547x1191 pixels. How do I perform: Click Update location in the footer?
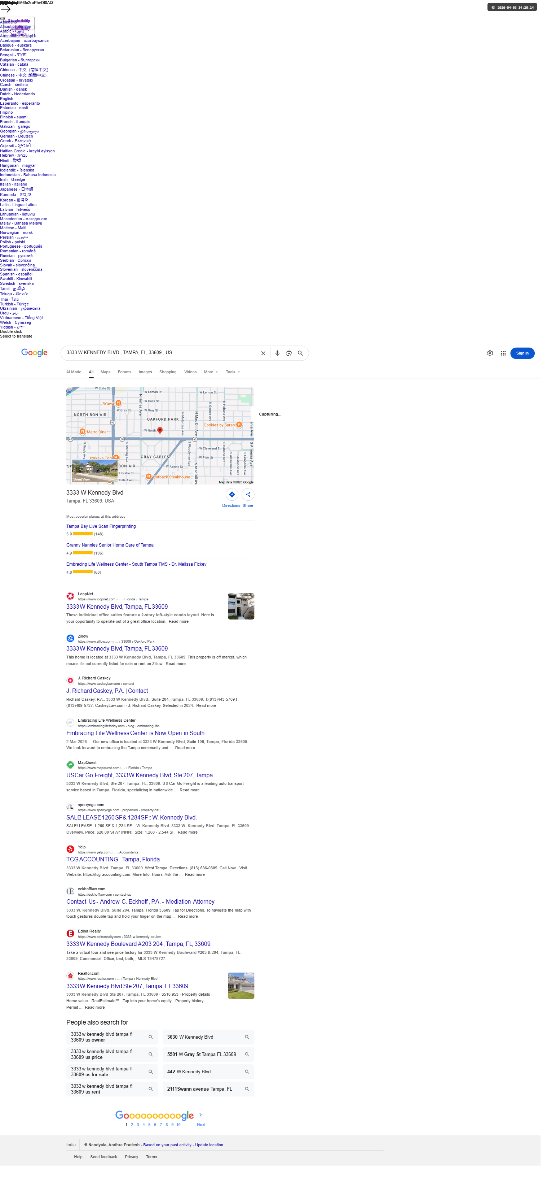pyautogui.click(x=209, y=1145)
